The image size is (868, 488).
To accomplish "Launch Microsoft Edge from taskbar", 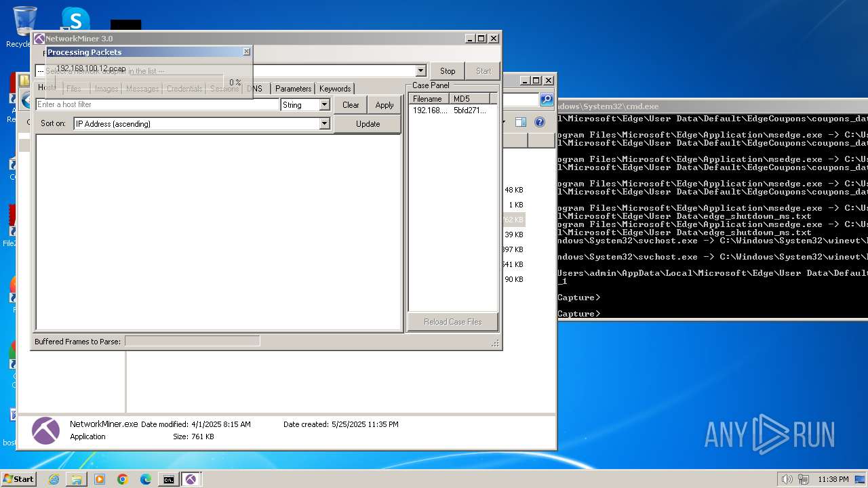I will pyautogui.click(x=146, y=479).
